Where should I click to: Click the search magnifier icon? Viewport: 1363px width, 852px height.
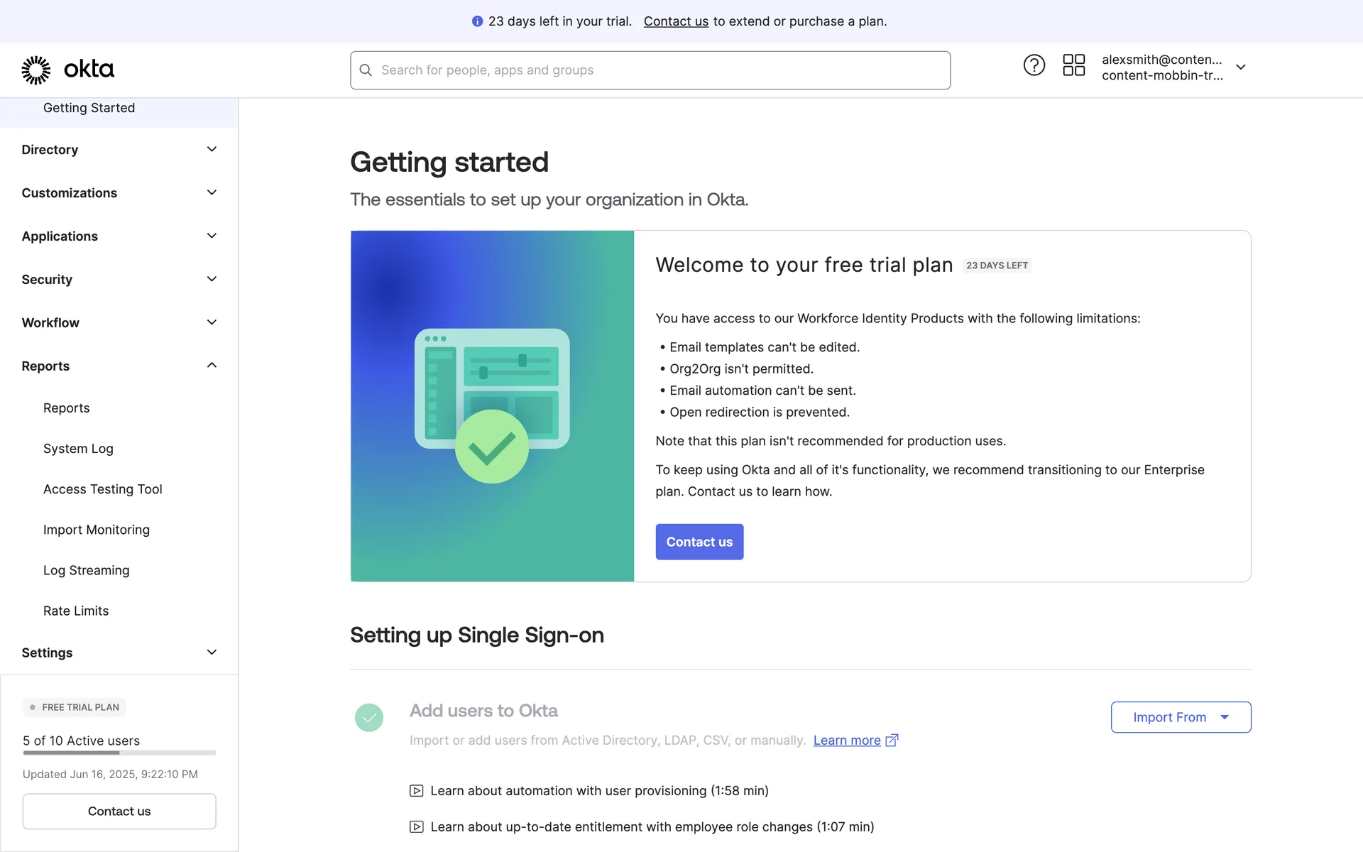click(366, 70)
